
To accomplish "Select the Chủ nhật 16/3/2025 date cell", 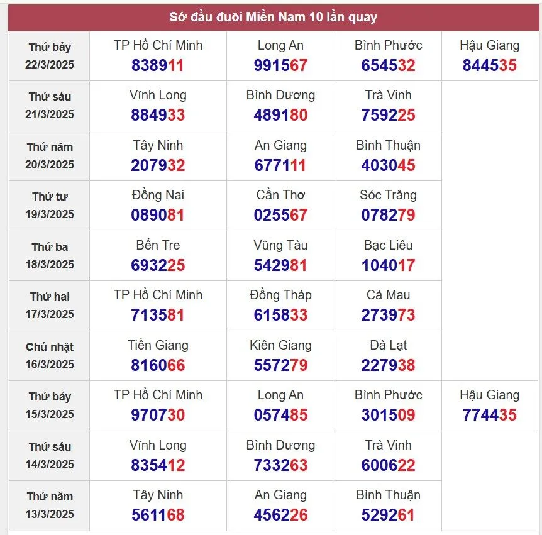I will (x=49, y=355).
